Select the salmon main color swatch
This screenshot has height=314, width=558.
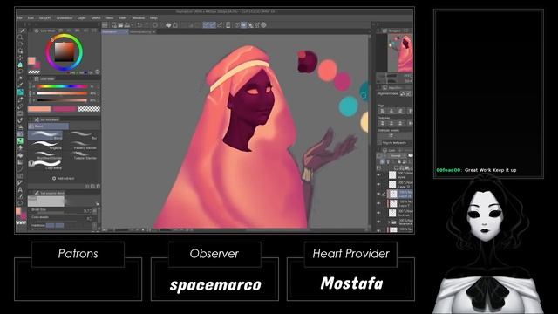[x=31, y=61]
